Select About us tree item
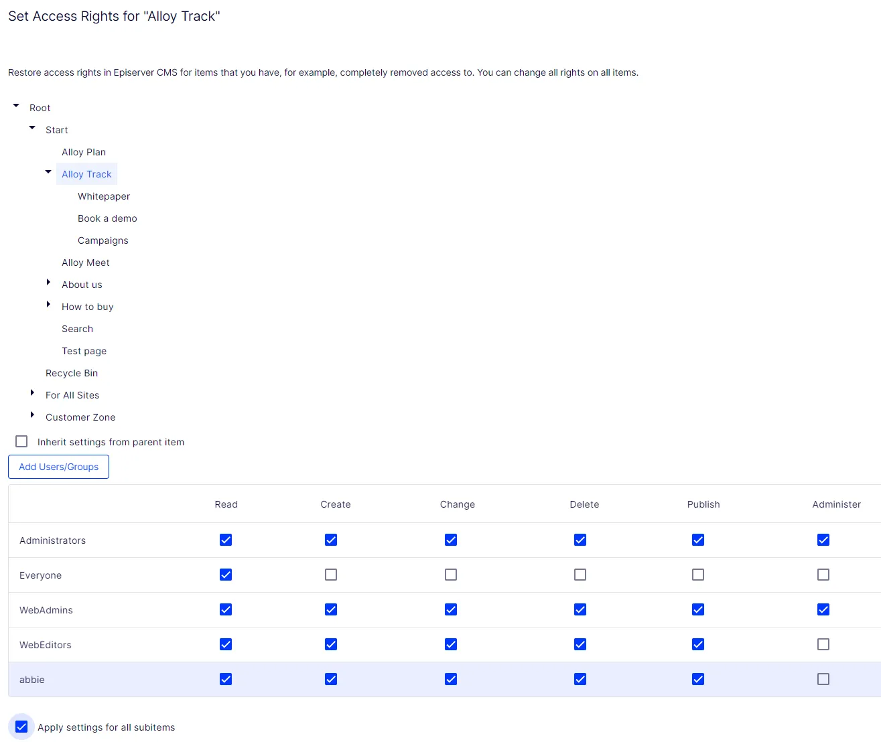The image size is (881, 742). pyautogui.click(x=82, y=285)
